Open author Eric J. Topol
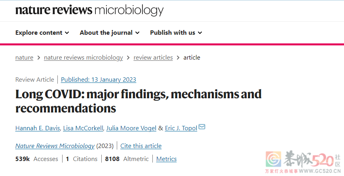The height and width of the screenshot is (176, 344). [181, 128]
